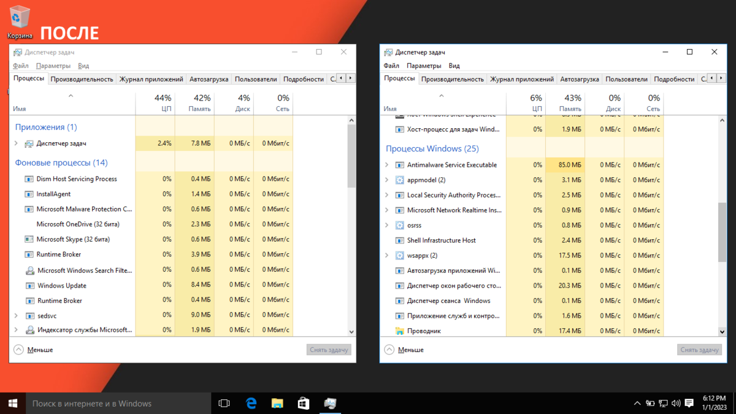736x414 pixels.
Task: Click the Фоновые процессы (14) group header
Action: (61, 163)
